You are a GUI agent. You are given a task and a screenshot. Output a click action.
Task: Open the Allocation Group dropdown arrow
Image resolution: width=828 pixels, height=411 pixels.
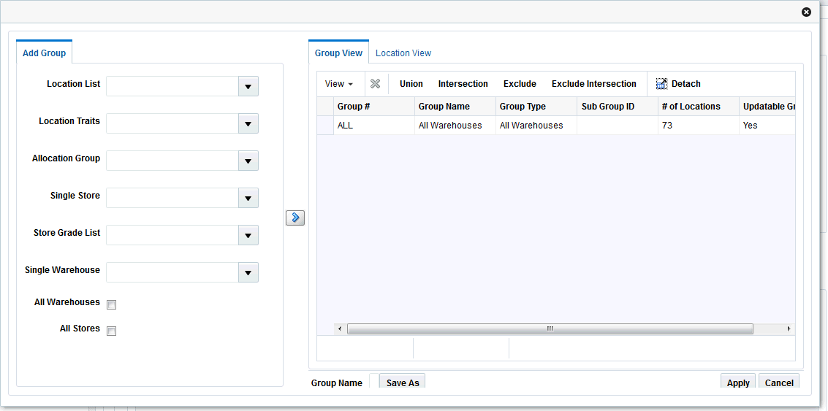pyautogui.click(x=248, y=161)
